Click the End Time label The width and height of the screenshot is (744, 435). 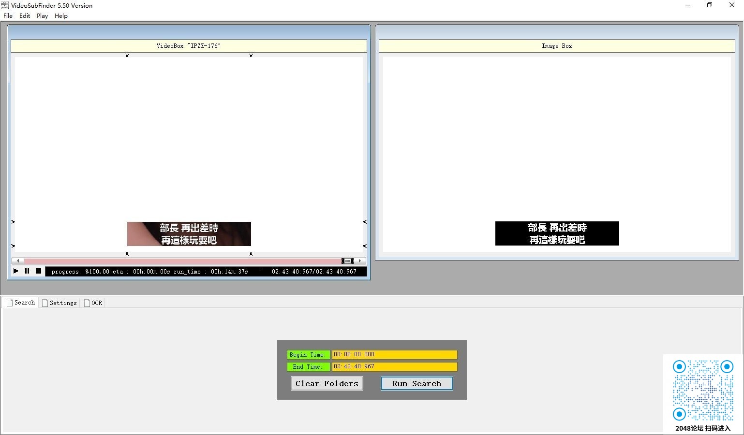click(308, 367)
